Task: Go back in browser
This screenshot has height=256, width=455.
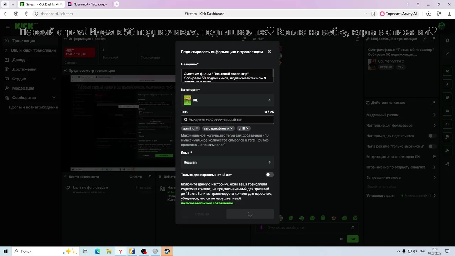Action: (5, 14)
